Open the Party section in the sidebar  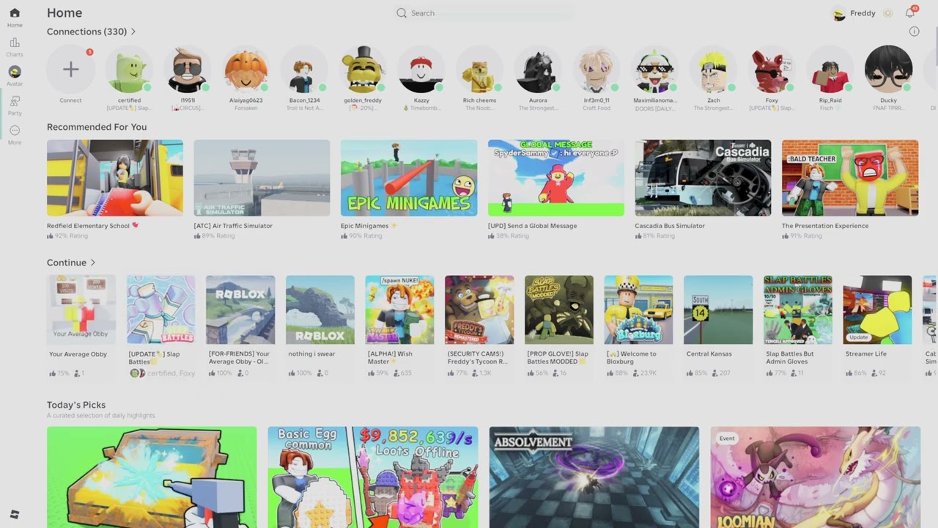point(15,105)
